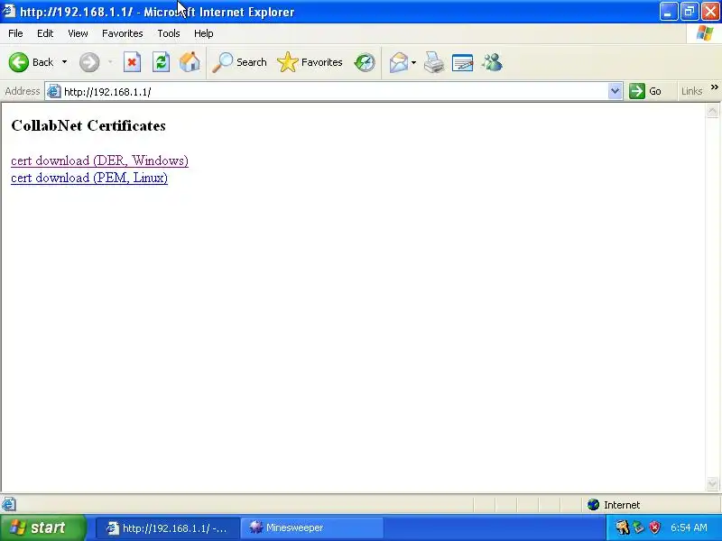This screenshot has width=722, height=541.
Task: Expand the address bar dropdown list
Action: 615,91
